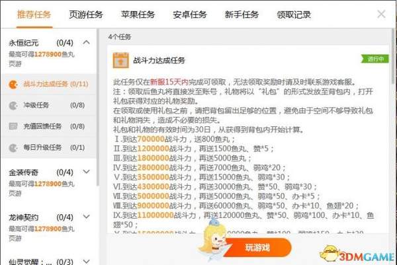Click the 9000000 power requirement value
Viewport: 397px width, 265px height.
coord(153,206)
